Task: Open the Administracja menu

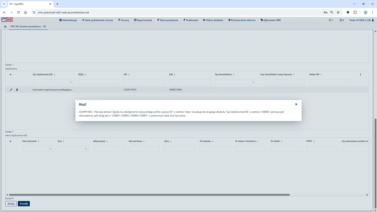Action: pyautogui.click(x=68, y=20)
